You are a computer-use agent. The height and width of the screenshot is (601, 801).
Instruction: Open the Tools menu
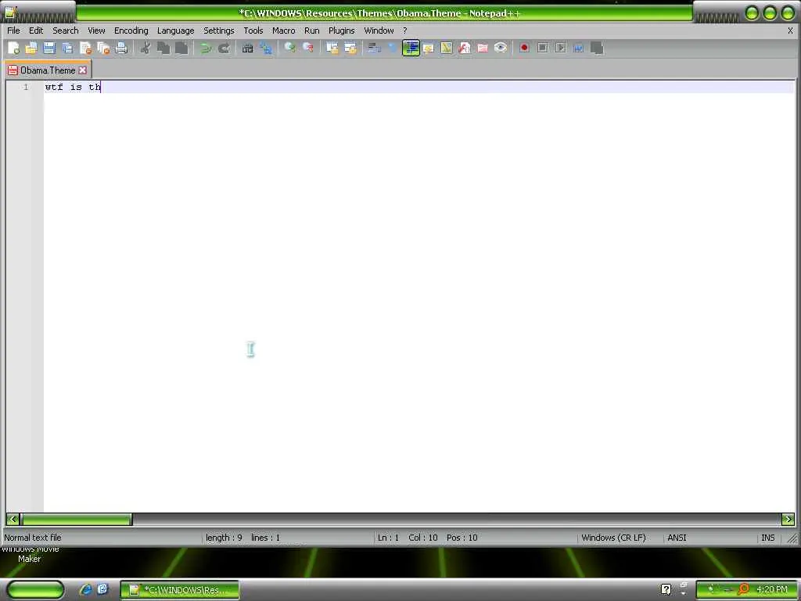253,31
